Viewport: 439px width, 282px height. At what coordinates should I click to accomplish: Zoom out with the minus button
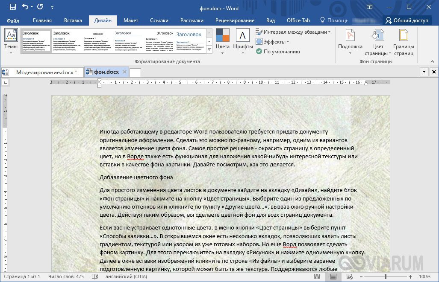point(361,277)
